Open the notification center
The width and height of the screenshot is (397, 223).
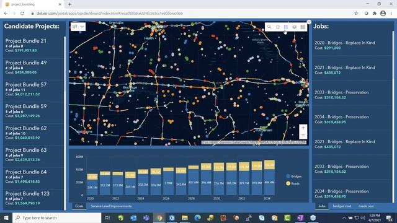pos(390,217)
